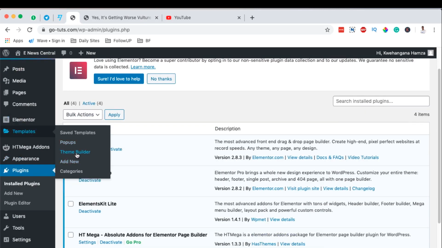Click the browser address bar URL
This screenshot has height=248, width=442.
point(89,30)
